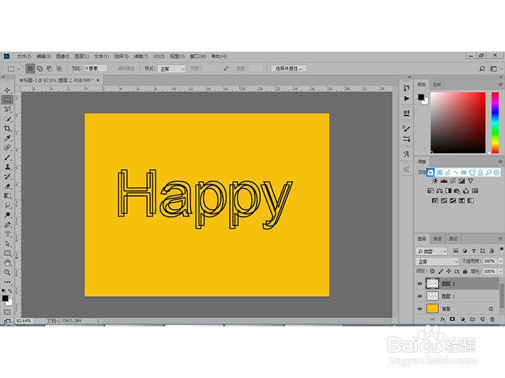Create a new layer group folder

(472, 319)
